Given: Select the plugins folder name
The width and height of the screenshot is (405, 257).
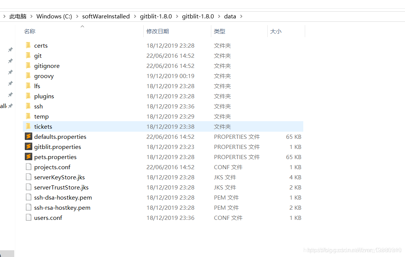Looking at the screenshot, I should [44, 96].
